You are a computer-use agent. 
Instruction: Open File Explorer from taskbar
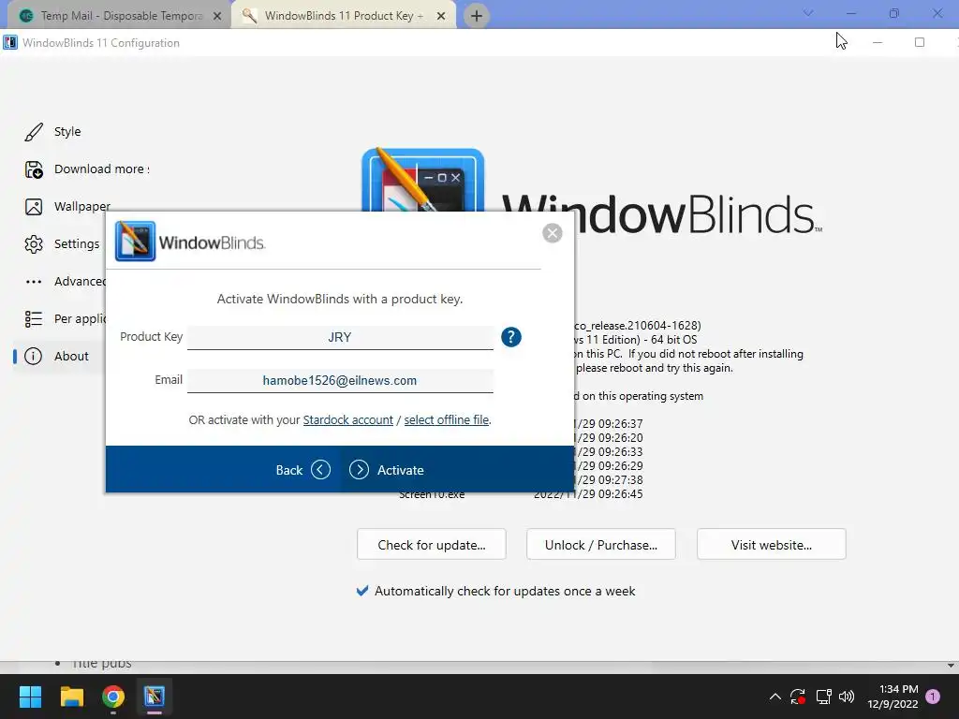click(71, 697)
